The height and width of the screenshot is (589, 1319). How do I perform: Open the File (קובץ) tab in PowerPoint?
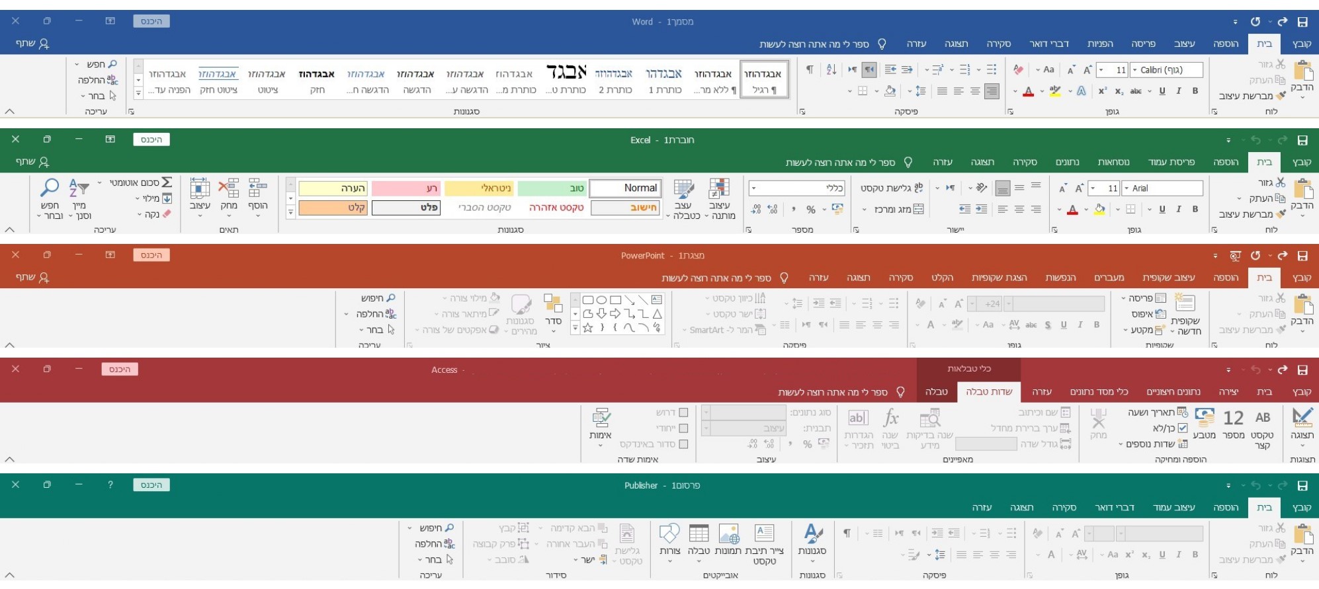[1302, 278]
